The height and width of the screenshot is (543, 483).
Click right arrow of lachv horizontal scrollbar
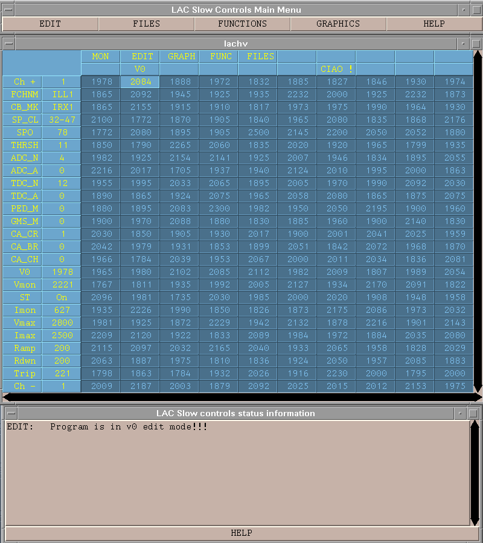click(x=478, y=397)
